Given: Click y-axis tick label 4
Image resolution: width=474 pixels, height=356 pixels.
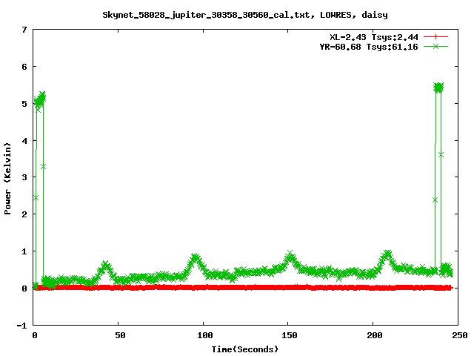Looking at the screenshot, I should 24,141.
